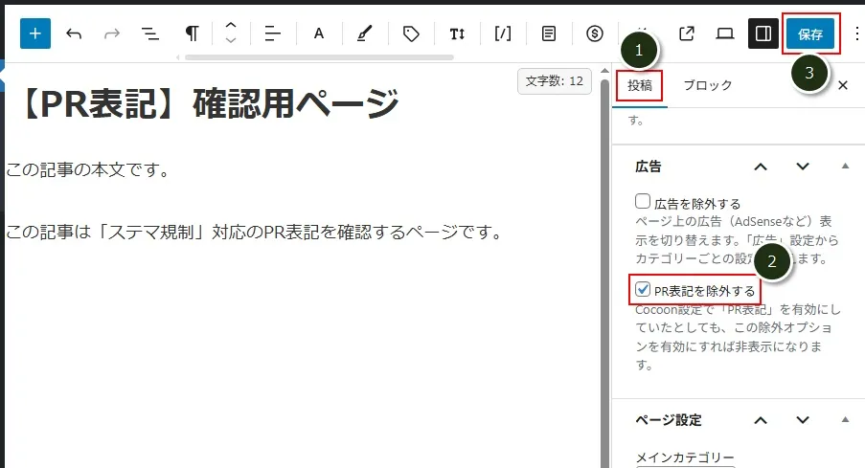The image size is (865, 468).
Task: Open the document overview list view
Action: tap(150, 33)
